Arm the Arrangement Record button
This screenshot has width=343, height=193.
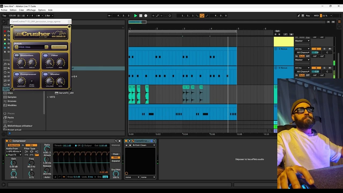pyautogui.click(x=146, y=16)
